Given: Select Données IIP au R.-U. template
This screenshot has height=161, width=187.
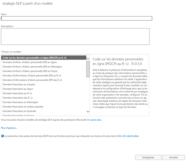Looking at the screenshot, I should pos(44,76).
